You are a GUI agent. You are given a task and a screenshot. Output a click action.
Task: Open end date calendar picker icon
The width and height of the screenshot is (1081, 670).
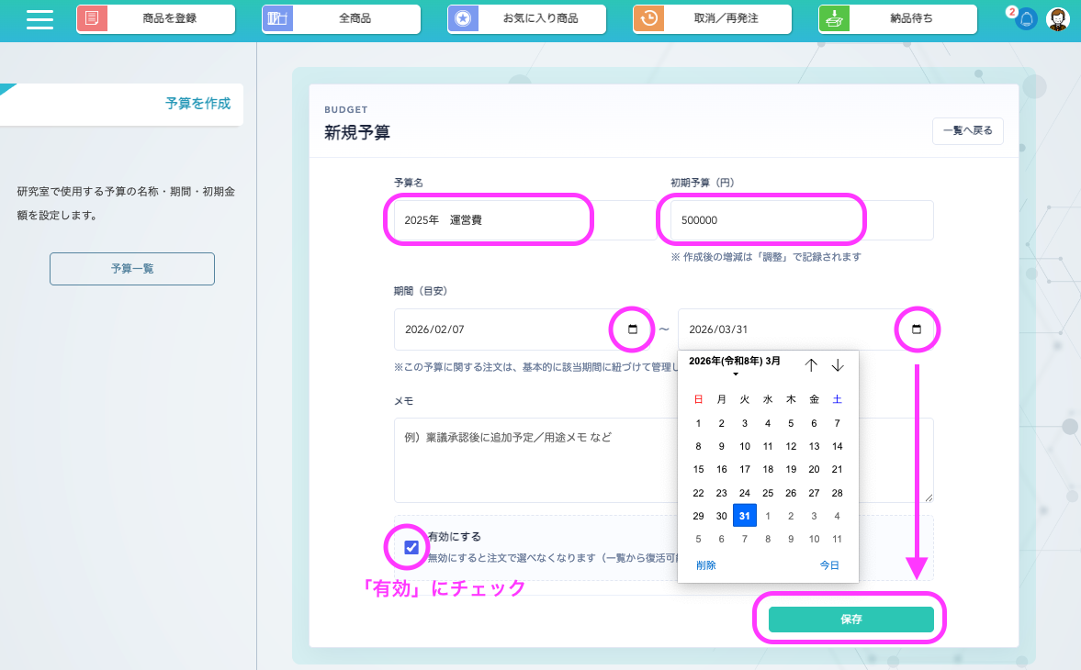[916, 329]
